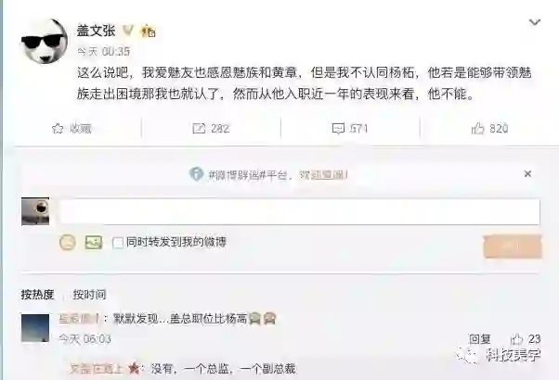Image resolution: width=559 pixels, height=380 pixels.
Task: Click the panda sunglasses profile avatar
Action: pos(45,42)
